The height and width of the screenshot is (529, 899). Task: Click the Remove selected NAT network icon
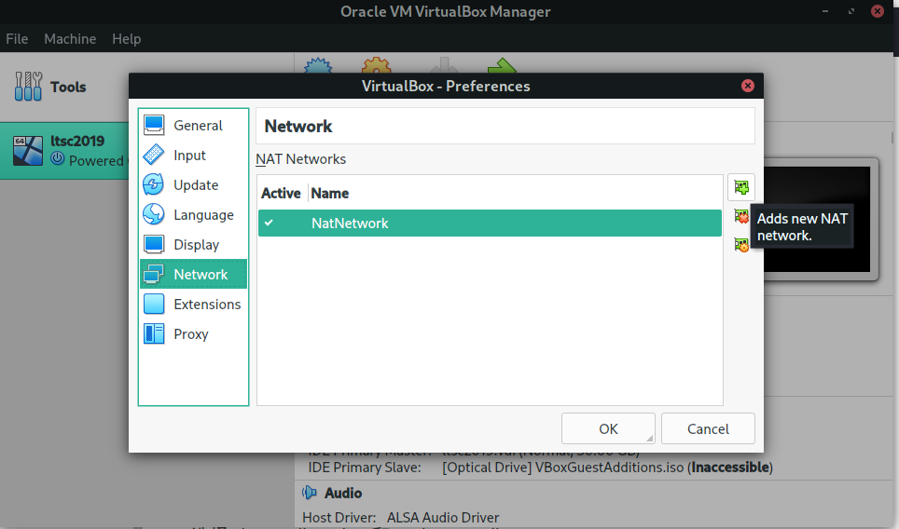pos(741,216)
